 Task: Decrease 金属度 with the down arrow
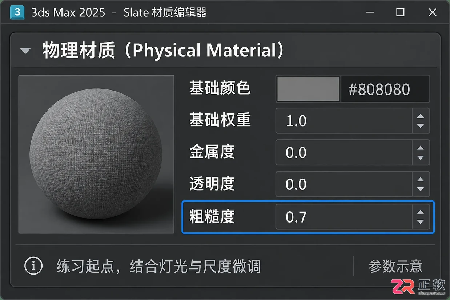(421, 157)
